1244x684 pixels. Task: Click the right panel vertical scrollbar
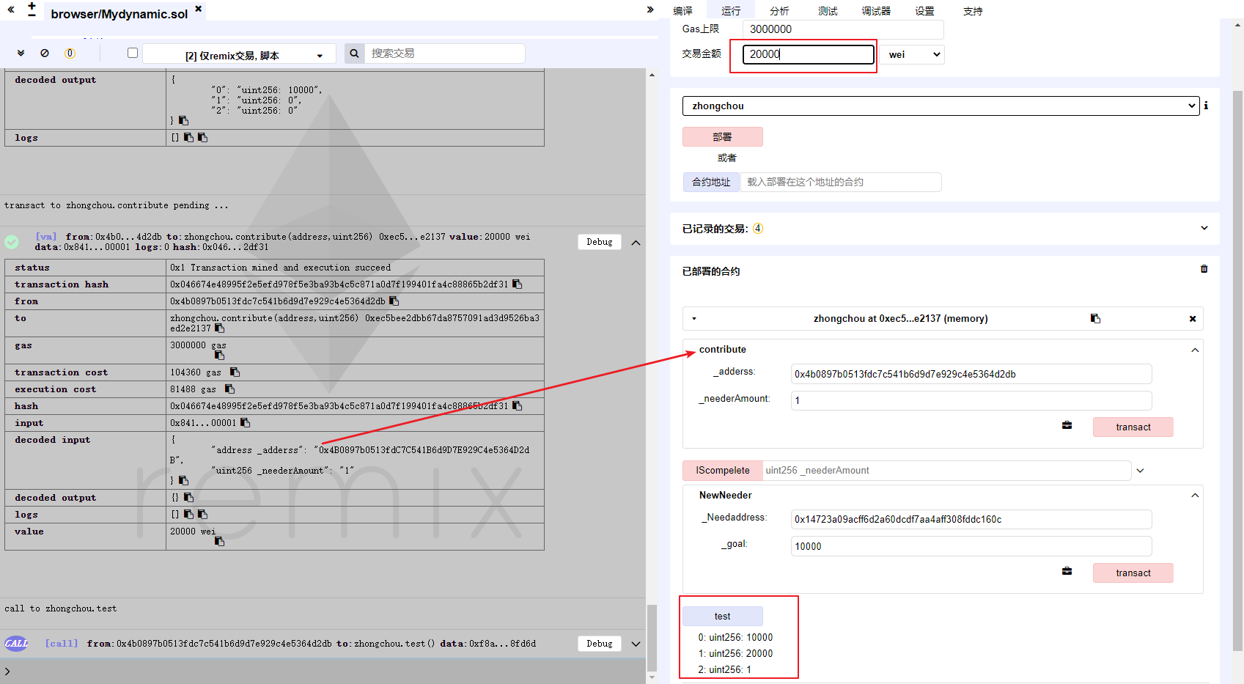1237,370
